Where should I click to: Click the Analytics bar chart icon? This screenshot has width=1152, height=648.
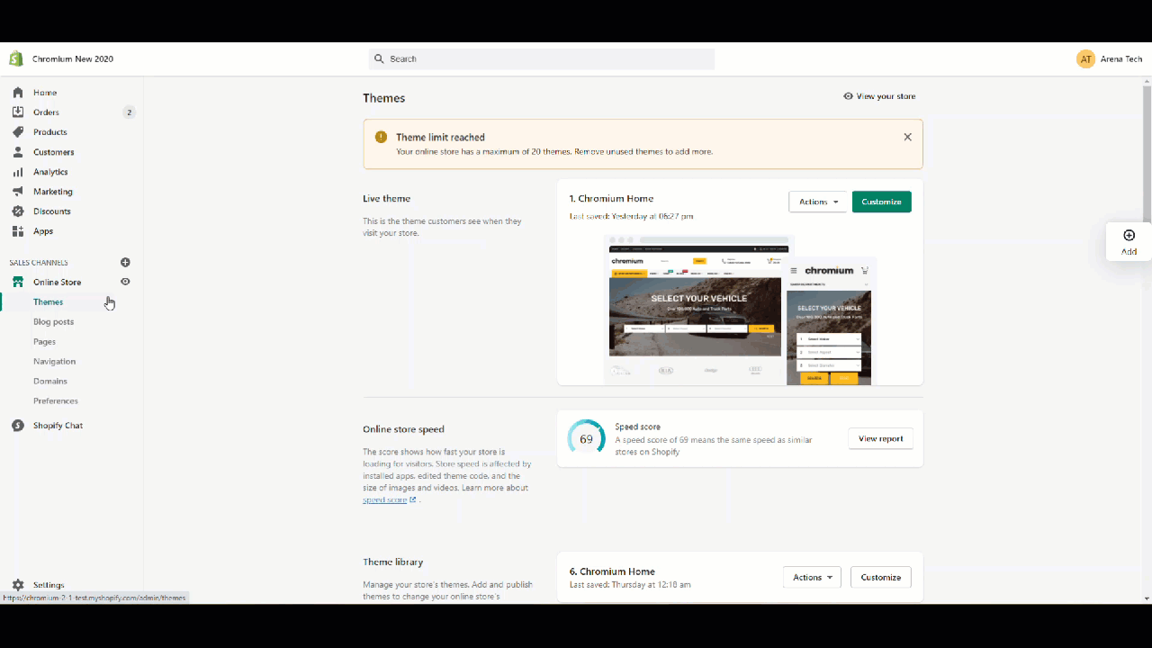pyautogui.click(x=18, y=172)
